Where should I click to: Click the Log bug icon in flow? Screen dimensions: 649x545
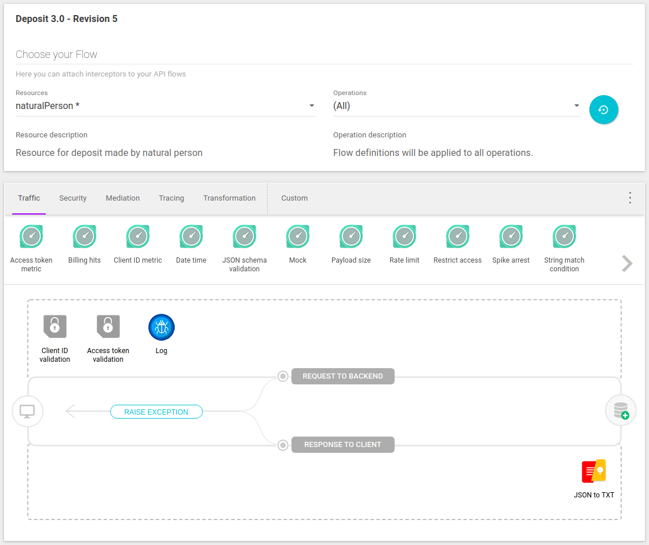click(161, 327)
